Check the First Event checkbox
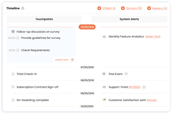Viewport: 172px width, 114px height. (x=126, y=74)
